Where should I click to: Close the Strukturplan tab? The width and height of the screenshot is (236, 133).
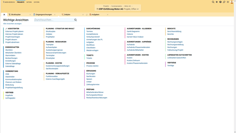point(30,15)
